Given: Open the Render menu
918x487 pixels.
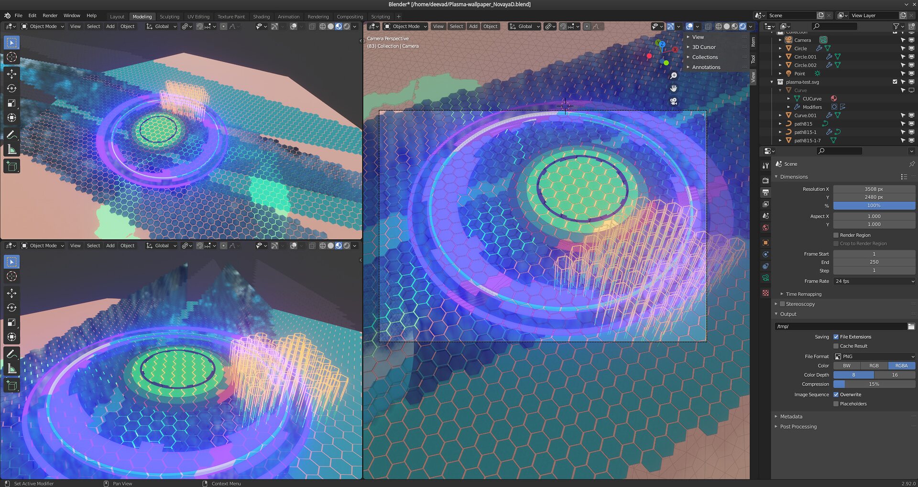Looking at the screenshot, I should tap(50, 16).
